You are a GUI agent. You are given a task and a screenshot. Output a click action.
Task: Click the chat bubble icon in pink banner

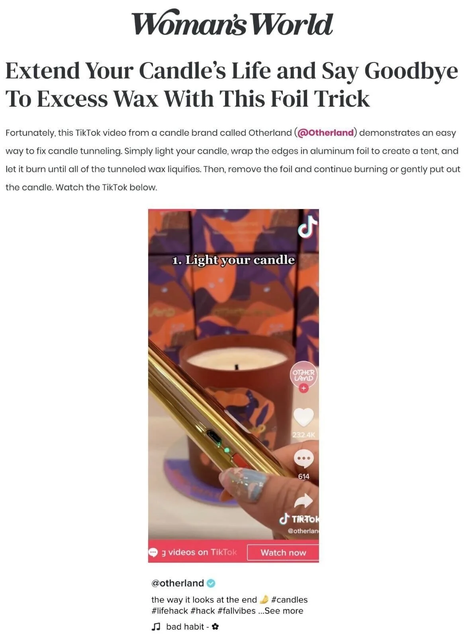click(x=153, y=552)
